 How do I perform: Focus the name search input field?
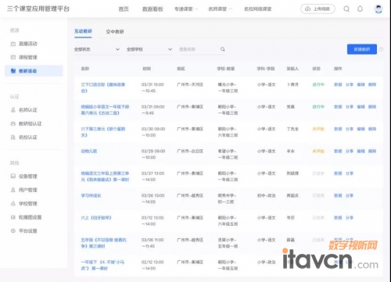pyautogui.click(x=199, y=49)
